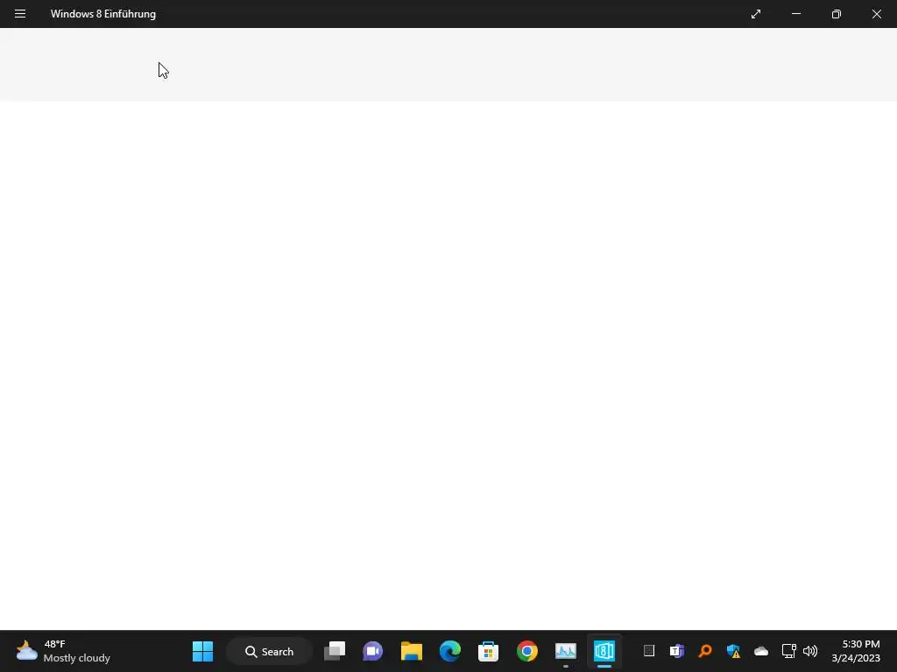
Task: Launch Microsoft Edge from the taskbar
Action: coord(450,651)
